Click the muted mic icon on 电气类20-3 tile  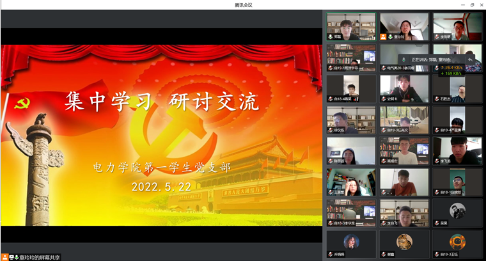(384, 68)
